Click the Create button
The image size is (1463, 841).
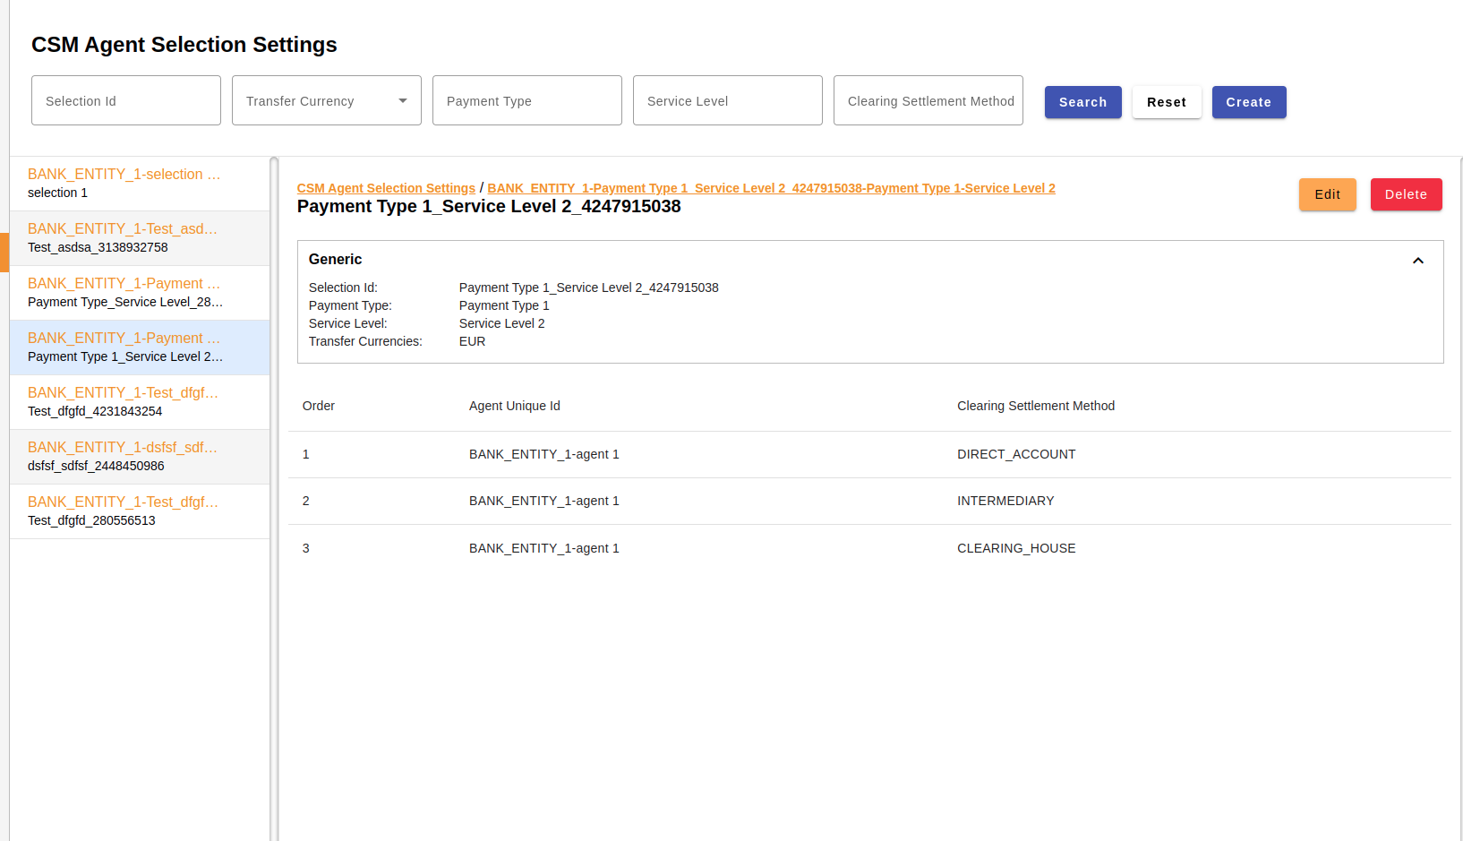pos(1248,102)
